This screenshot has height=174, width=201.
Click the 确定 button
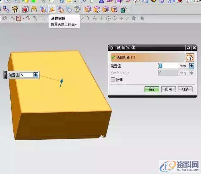click(x=152, y=89)
